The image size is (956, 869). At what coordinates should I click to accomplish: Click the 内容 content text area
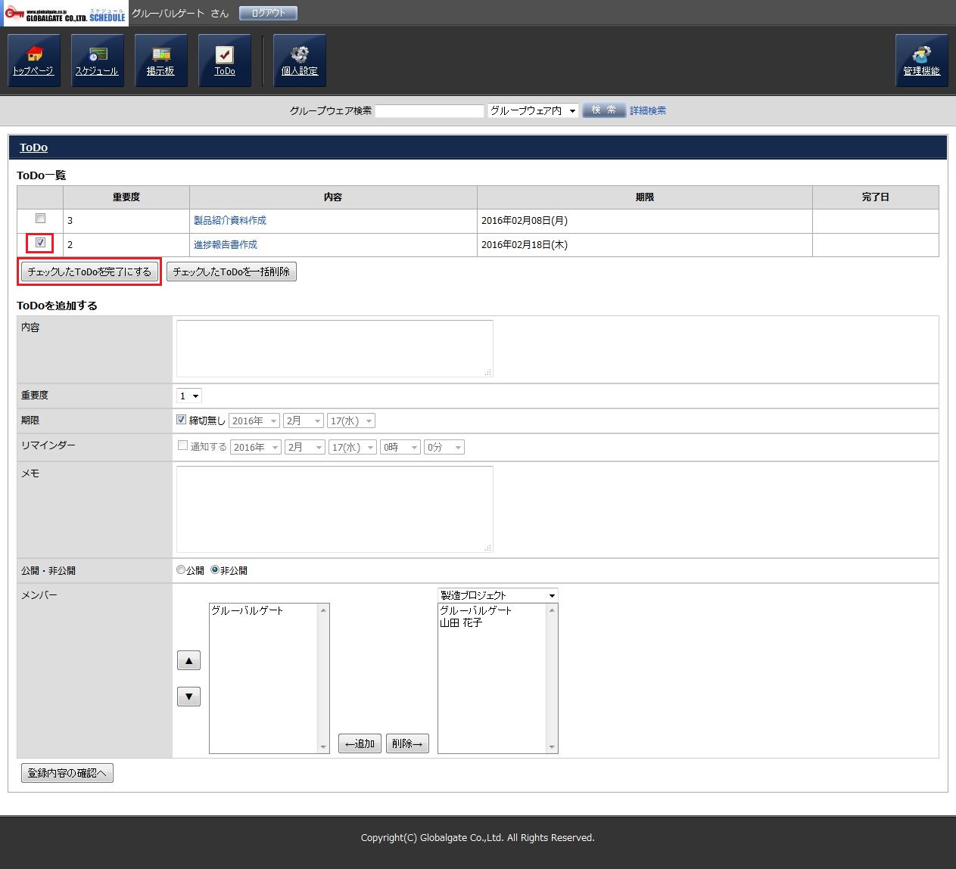pos(335,348)
